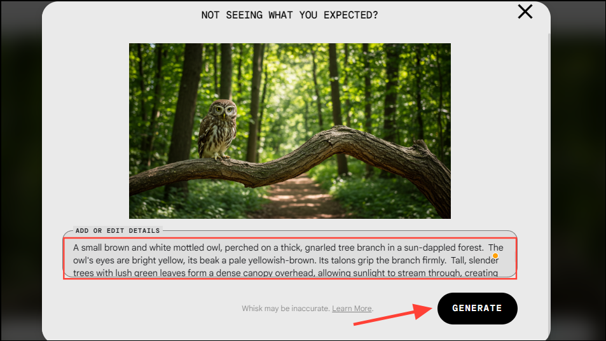Click the owl in the preview image
This screenshot has height=341, width=606.
(x=217, y=129)
